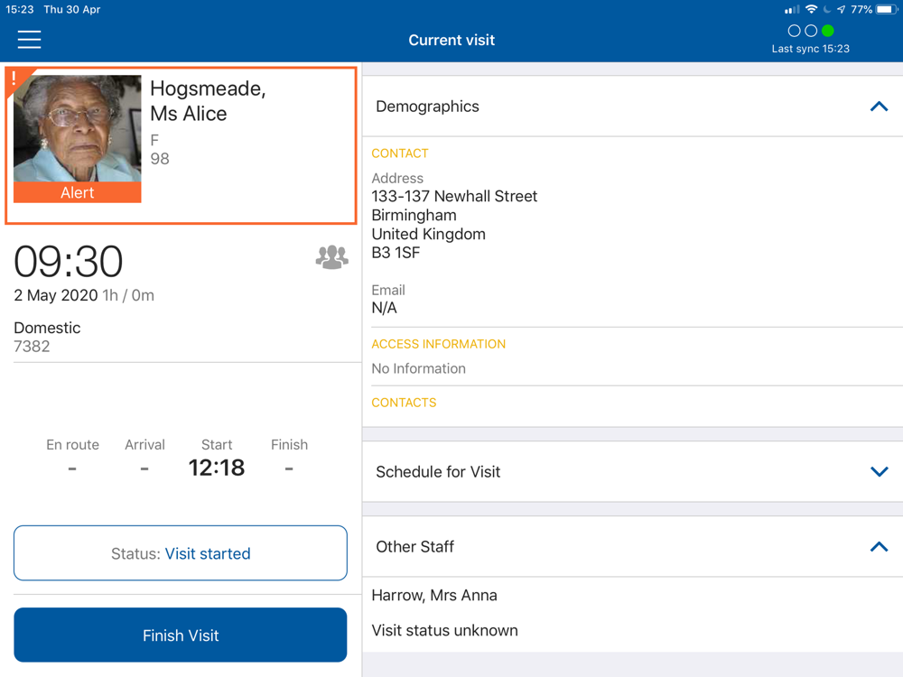
Task: Tap the group staff icon
Action: [x=331, y=257]
